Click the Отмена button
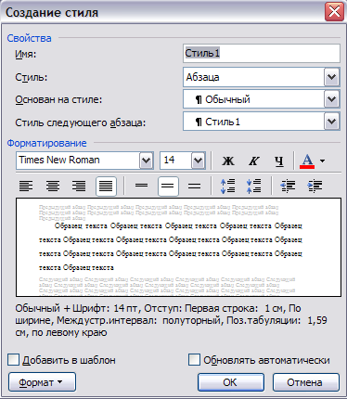 [x=306, y=382]
